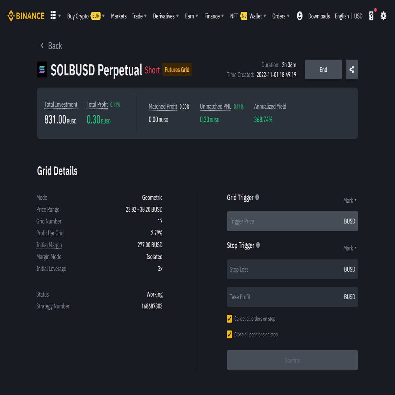Open Stop Trigger Mark price dropdown
The height and width of the screenshot is (395, 395).
pyautogui.click(x=350, y=248)
